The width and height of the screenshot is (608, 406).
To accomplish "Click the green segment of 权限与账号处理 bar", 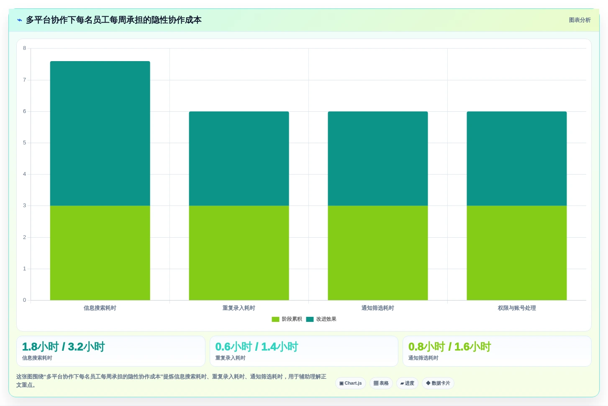I will (x=517, y=253).
